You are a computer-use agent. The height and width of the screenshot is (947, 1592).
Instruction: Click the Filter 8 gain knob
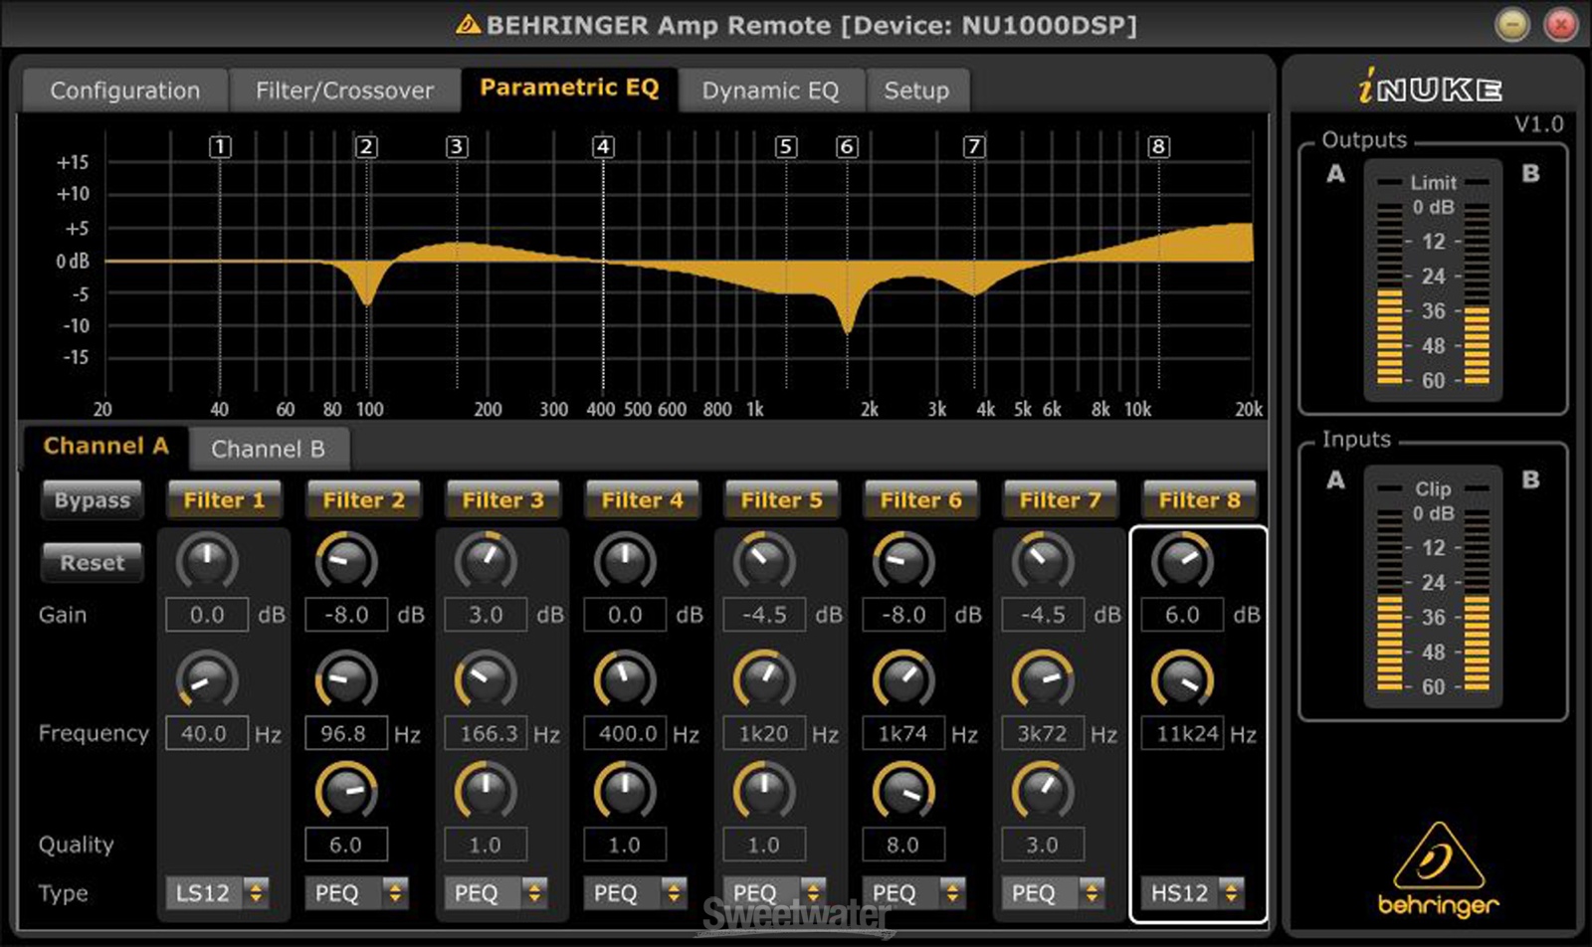(1182, 561)
